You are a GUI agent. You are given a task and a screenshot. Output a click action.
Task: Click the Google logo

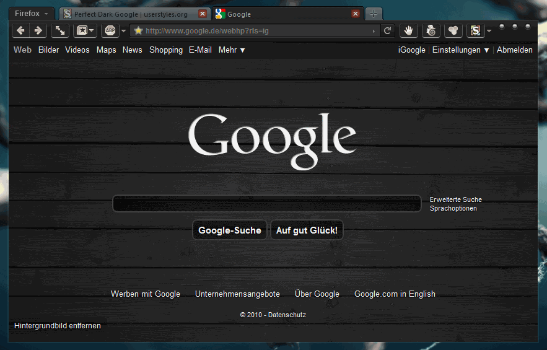tap(272, 141)
